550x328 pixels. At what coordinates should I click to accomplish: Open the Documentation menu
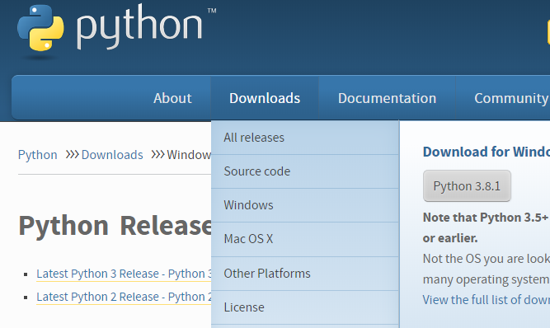pyautogui.click(x=387, y=98)
